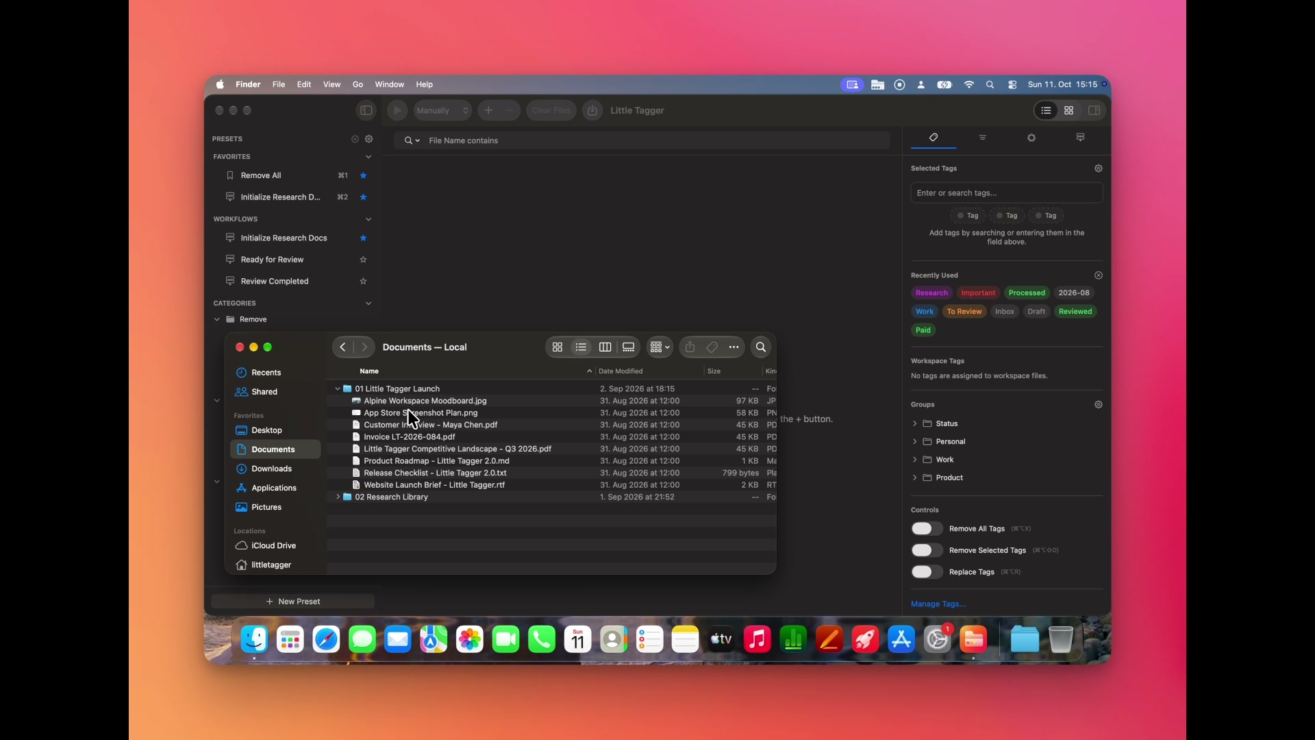Switch to grid view in Little Tagger

click(x=1069, y=110)
